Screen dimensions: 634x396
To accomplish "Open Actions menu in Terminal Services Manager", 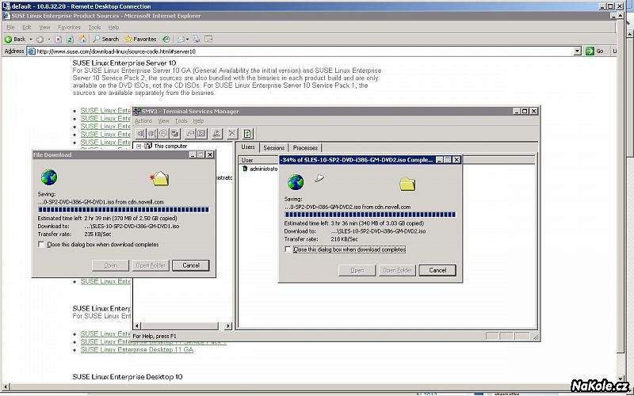I will [143, 121].
